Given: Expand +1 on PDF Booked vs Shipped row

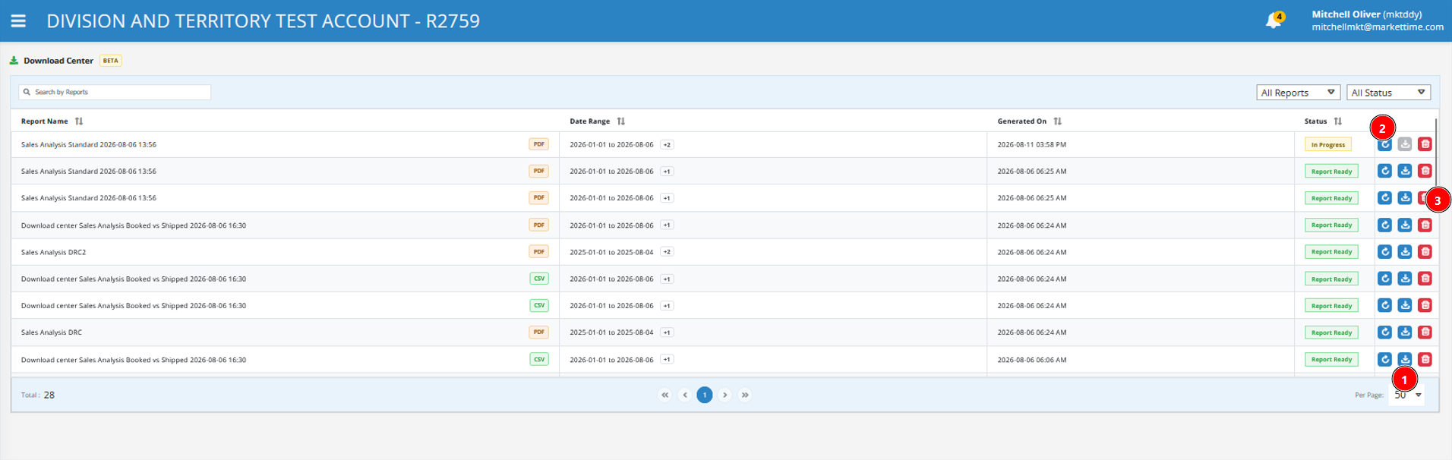Looking at the screenshot, I should pyautogui.click(x=667, y=225).
